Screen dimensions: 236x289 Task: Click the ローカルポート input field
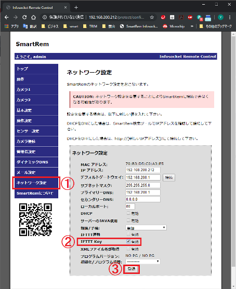130,207
